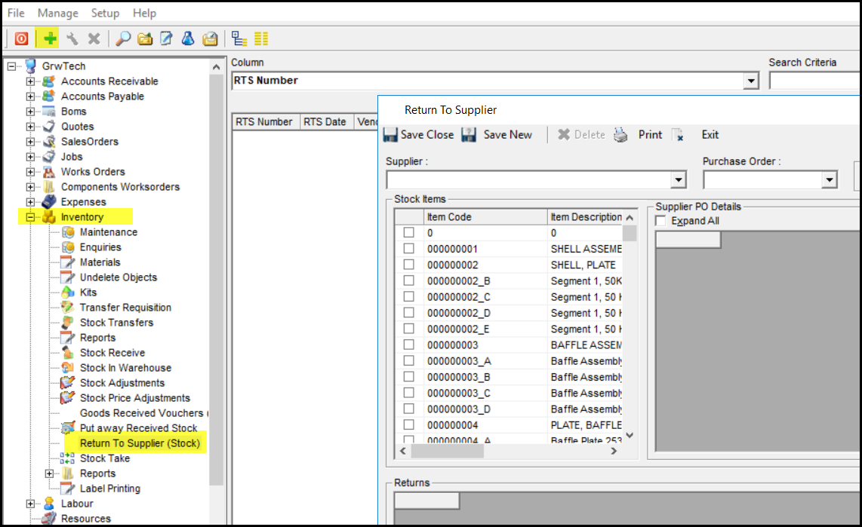Expand the Accounts Receivable tree node
Image resolution: width=862 pixels, height=527 pixels.
[30, 81]
